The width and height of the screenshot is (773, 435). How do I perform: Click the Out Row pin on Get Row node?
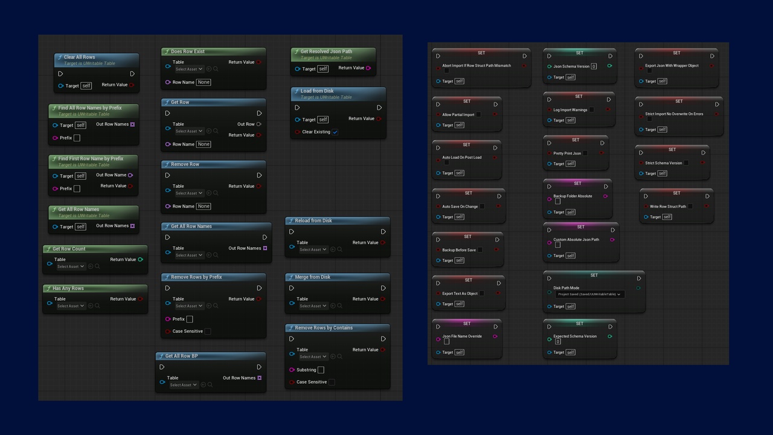tap(259, 124)
